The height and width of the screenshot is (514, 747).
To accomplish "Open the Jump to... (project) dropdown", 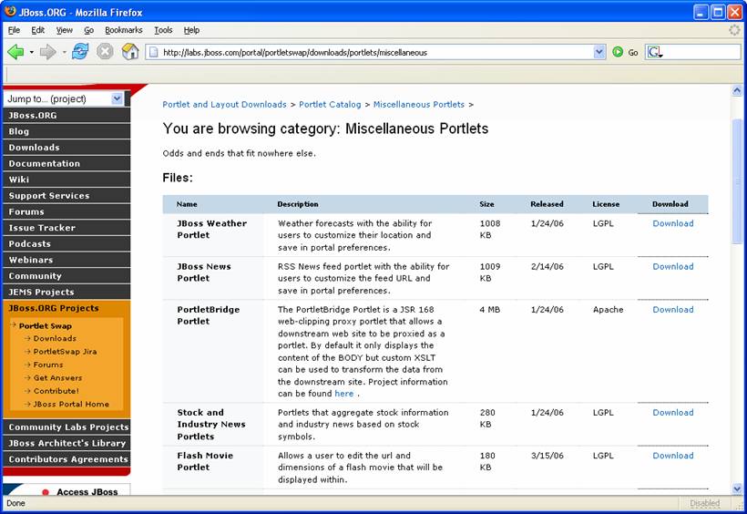I will (64, 98).
